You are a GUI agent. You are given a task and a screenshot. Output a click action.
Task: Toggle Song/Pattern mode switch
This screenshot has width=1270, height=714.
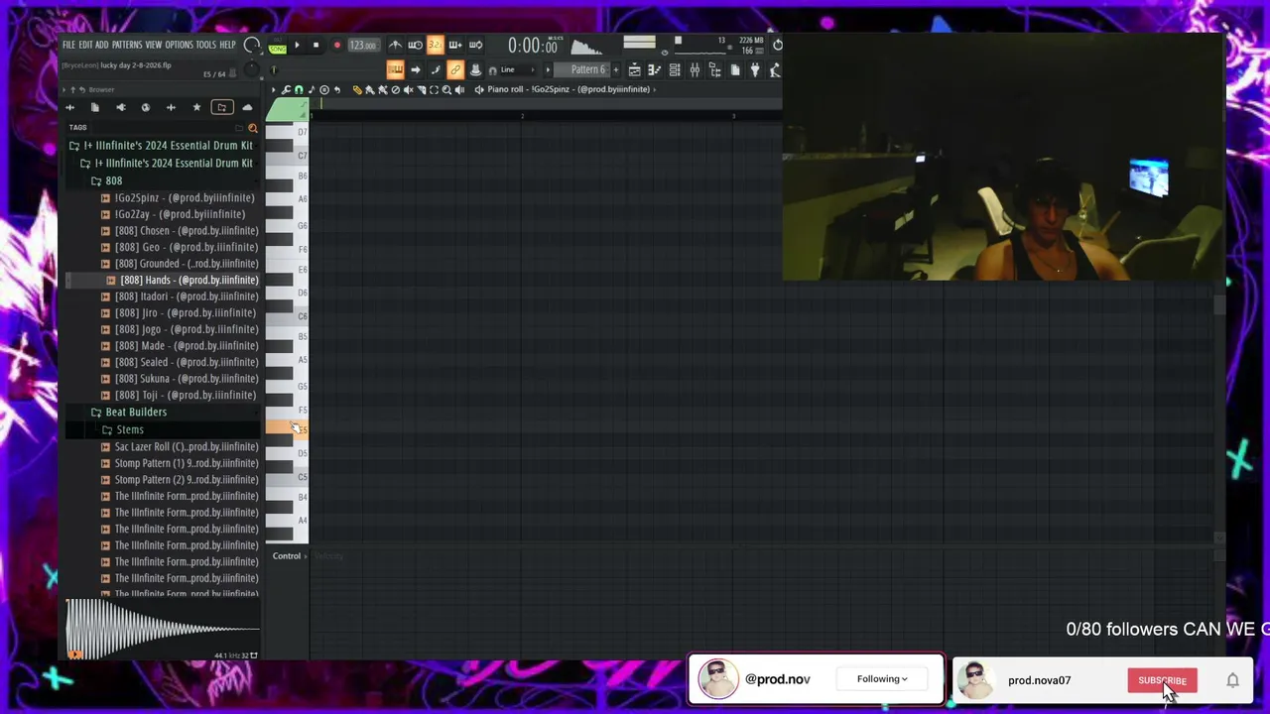click(x=277, y=47)
